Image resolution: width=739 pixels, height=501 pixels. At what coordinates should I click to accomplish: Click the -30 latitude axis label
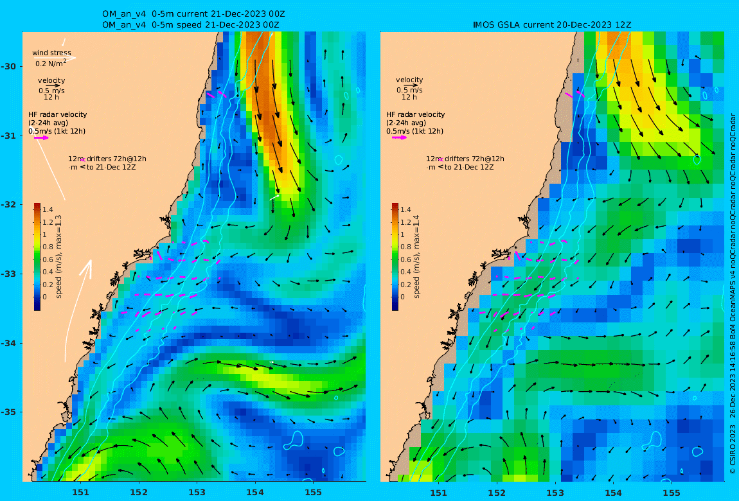pyautogui.click(x=8, y=67)
